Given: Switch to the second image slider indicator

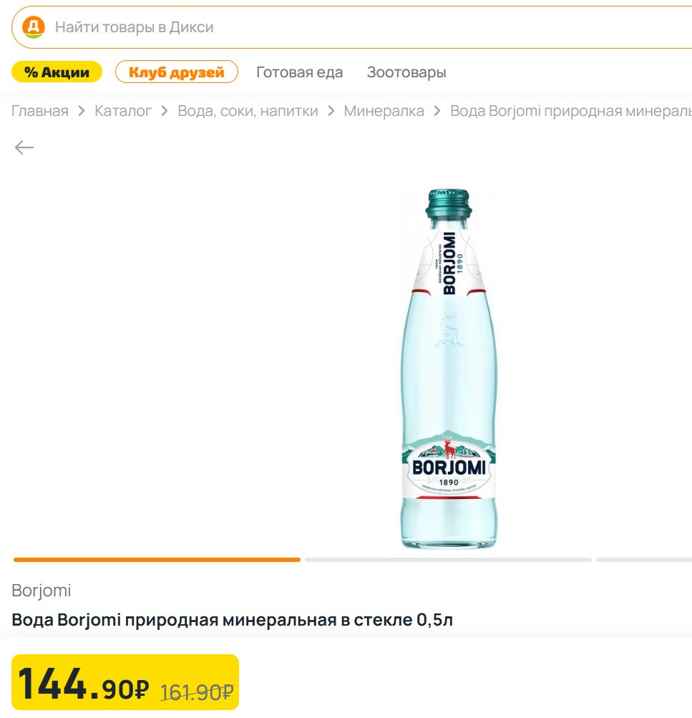Looking at the screenshot, I should pyautogui.click(x=448, y=560).
